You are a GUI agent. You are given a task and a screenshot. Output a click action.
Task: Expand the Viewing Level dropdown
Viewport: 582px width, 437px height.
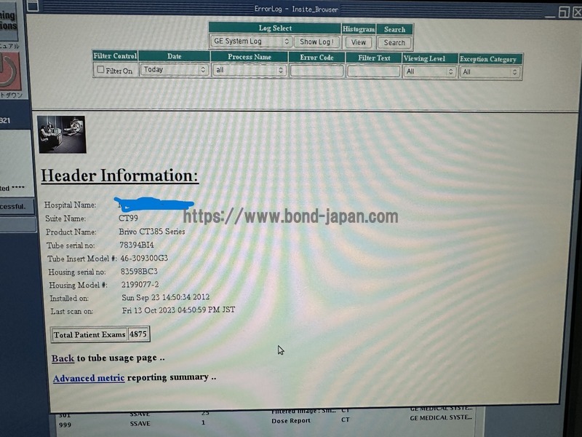(429, 71)
